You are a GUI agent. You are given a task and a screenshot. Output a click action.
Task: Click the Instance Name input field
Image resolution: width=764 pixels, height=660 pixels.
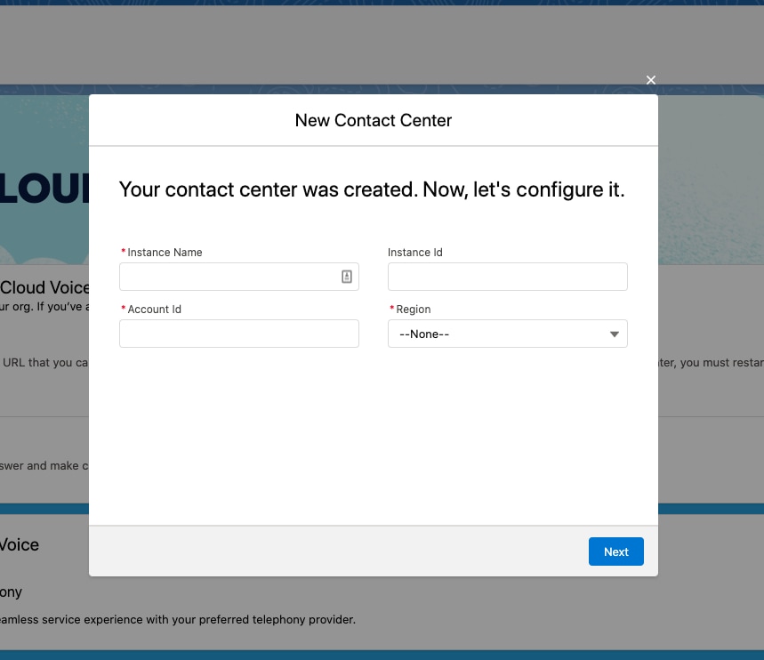[238, 277]
